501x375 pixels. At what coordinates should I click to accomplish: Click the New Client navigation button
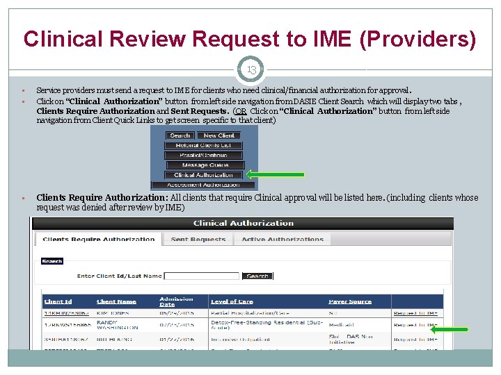(x=219, y=135)
